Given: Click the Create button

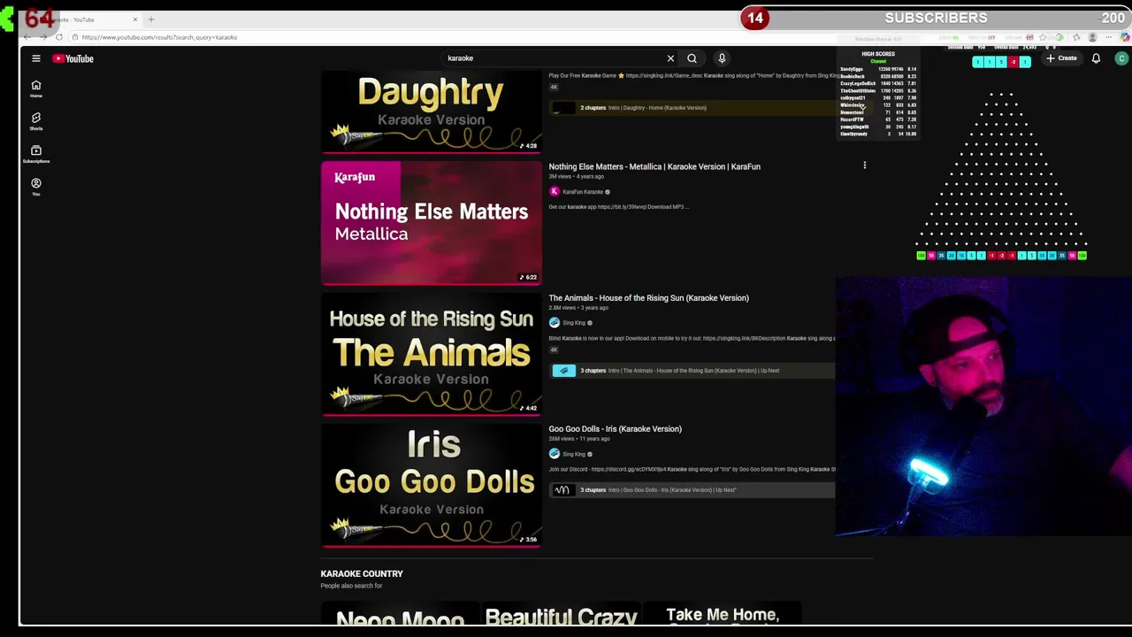Looking at the screenshot, I should coord(1061,58).
